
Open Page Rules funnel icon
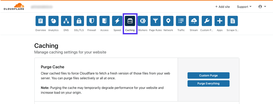pos(155,21)
